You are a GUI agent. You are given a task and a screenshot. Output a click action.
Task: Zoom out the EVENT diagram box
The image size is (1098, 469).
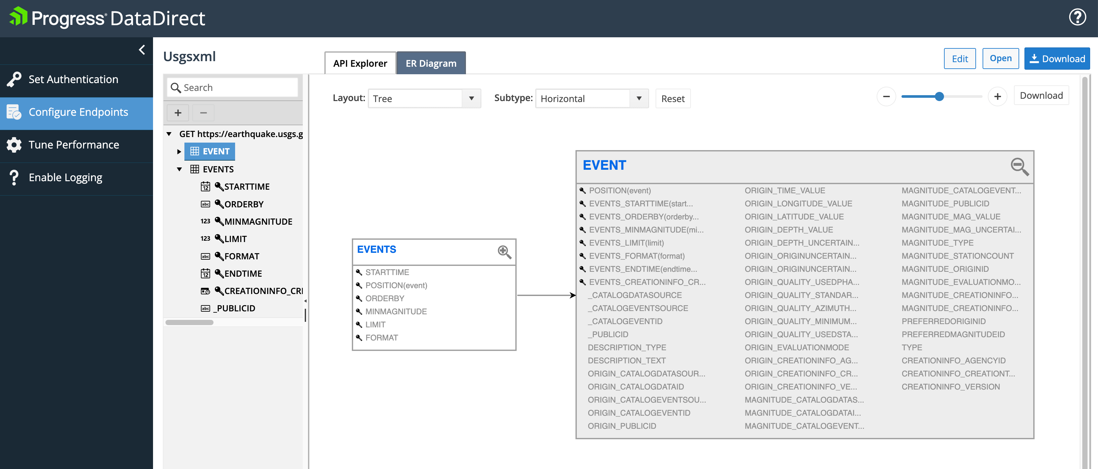tap(1020, 166)
